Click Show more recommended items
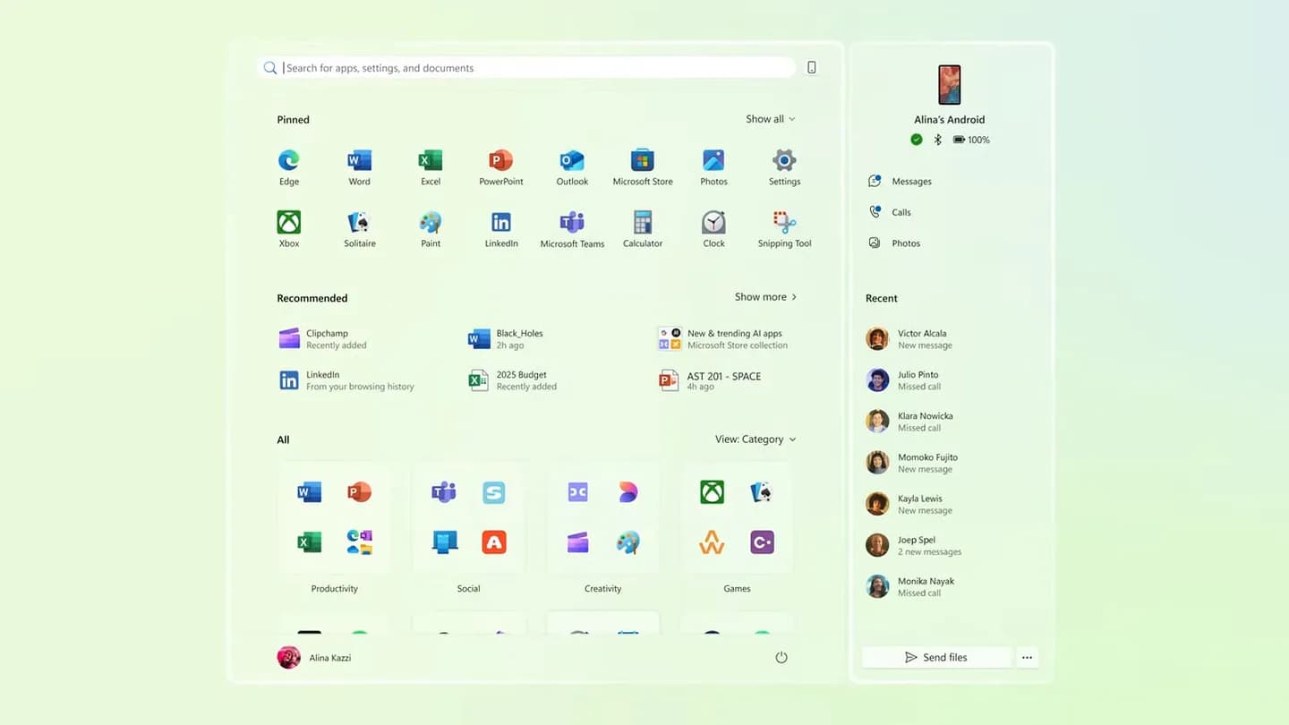This screenshot has width=1289, height=725. click(x=765, y=297)
